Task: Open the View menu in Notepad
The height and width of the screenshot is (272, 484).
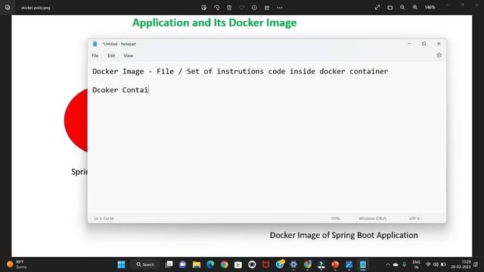Action: click(129, 56)
